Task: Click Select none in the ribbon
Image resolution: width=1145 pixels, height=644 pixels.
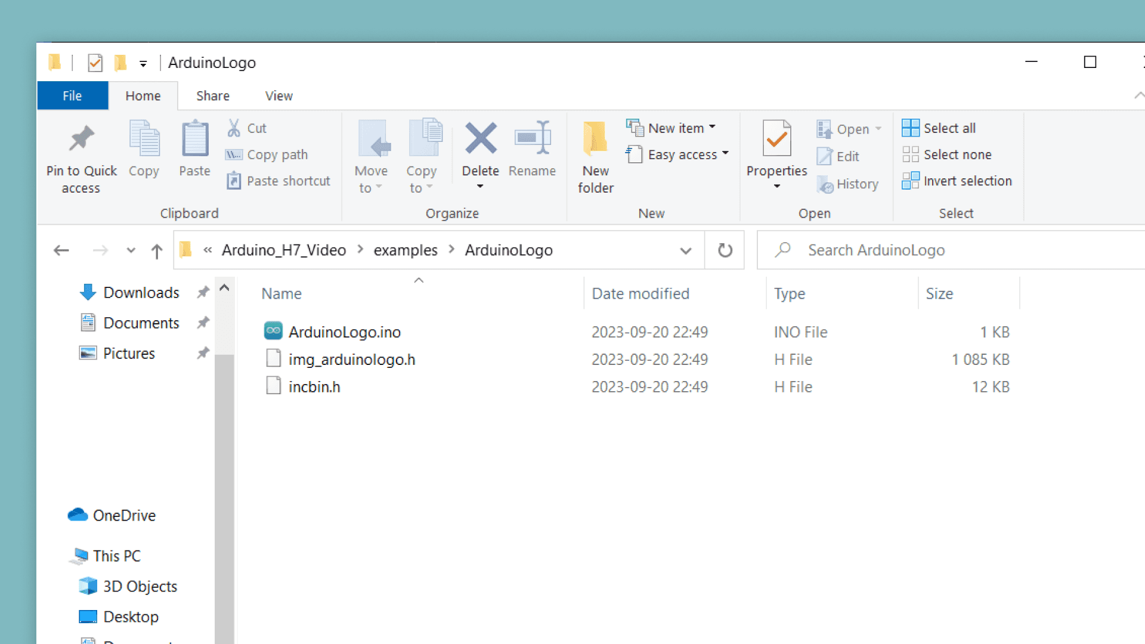Action: coord(957,154)
